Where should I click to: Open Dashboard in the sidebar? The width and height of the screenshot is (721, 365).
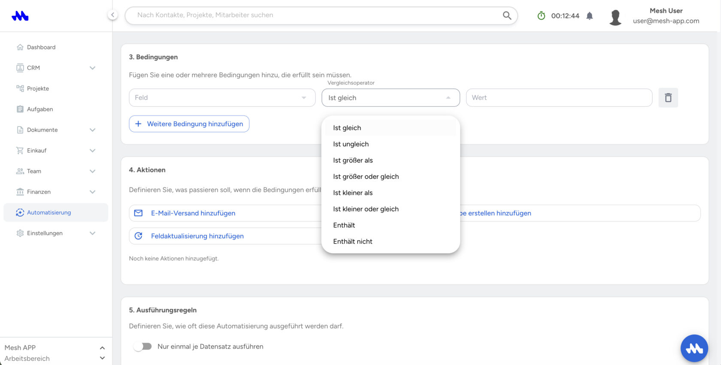click(x=56, y=47)
